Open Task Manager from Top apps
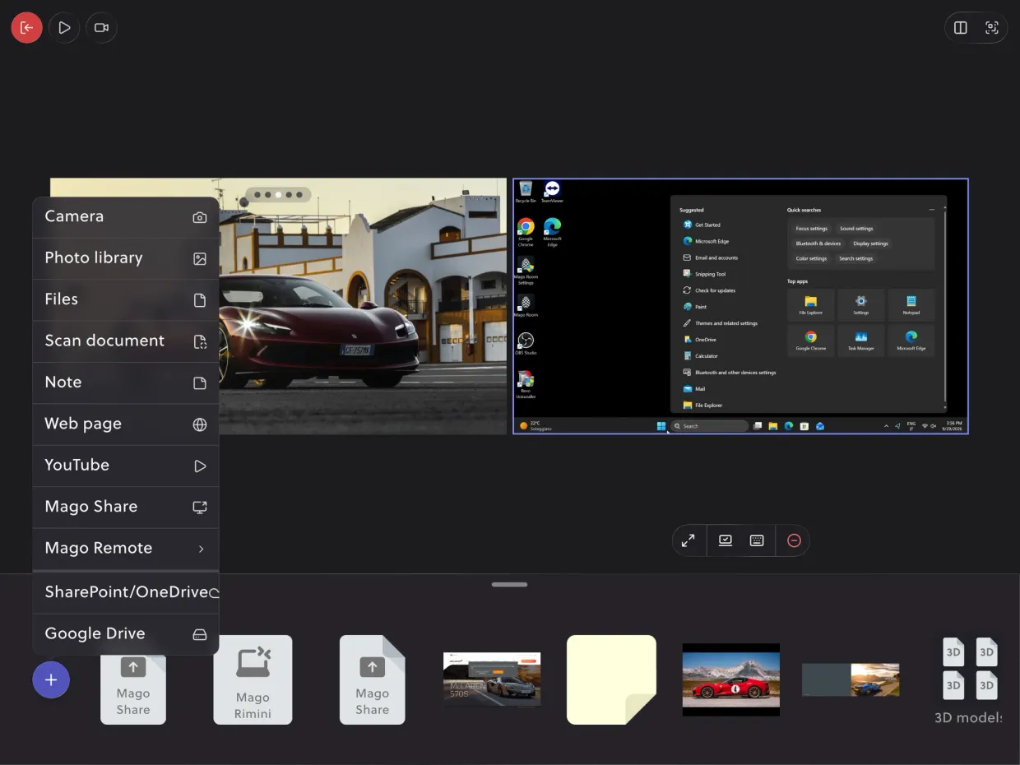 [860, 341]
